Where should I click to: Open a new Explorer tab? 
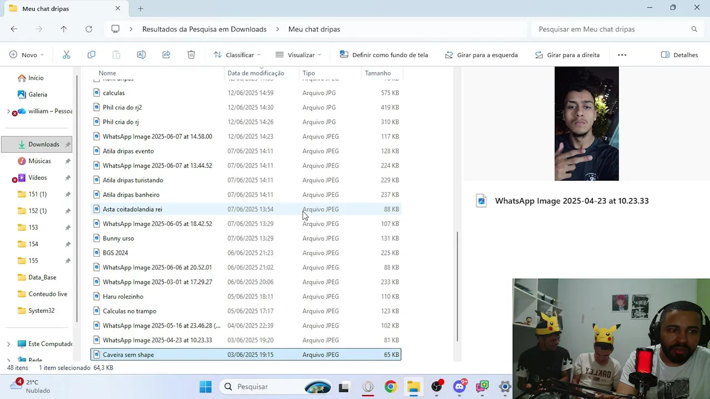[140, 8]
